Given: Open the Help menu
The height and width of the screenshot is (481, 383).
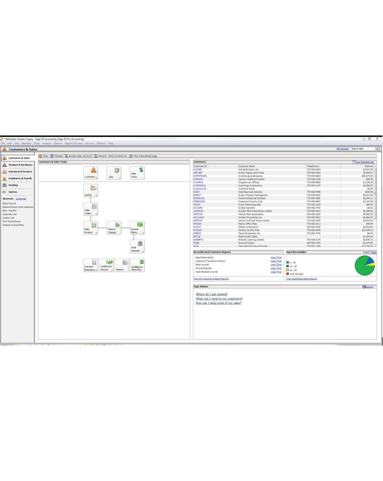Looking at the screenshot, I should pyautogui.click(x=111, y=143).
